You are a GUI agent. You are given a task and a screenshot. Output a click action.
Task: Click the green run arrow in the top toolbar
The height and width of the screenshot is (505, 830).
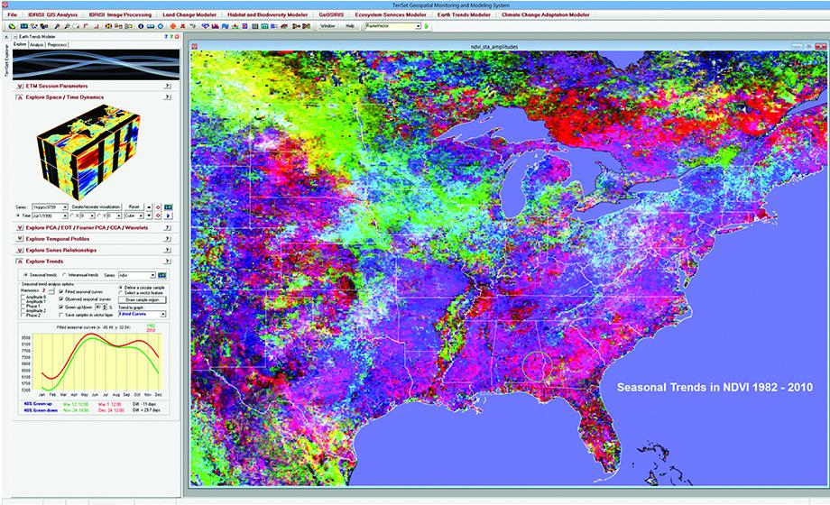427,27
